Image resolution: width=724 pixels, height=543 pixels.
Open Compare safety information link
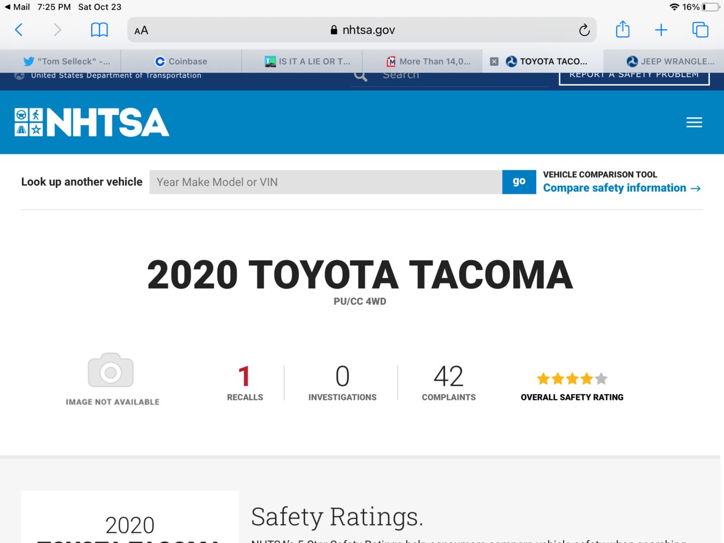point(622,188)
